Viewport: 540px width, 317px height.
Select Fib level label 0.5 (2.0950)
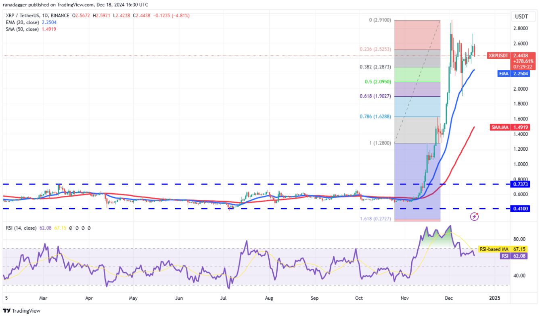point(377,82)
